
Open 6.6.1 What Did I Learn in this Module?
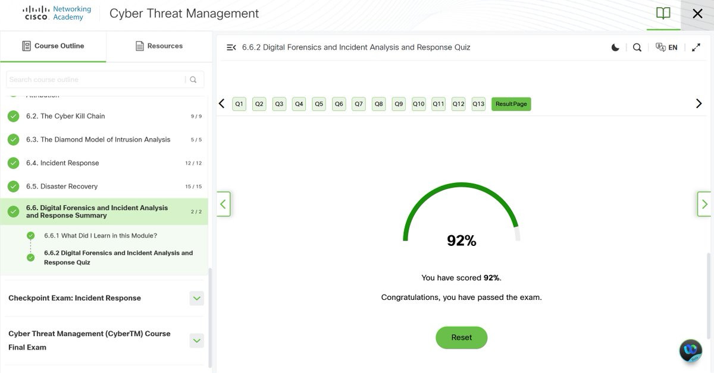(101, 236)
